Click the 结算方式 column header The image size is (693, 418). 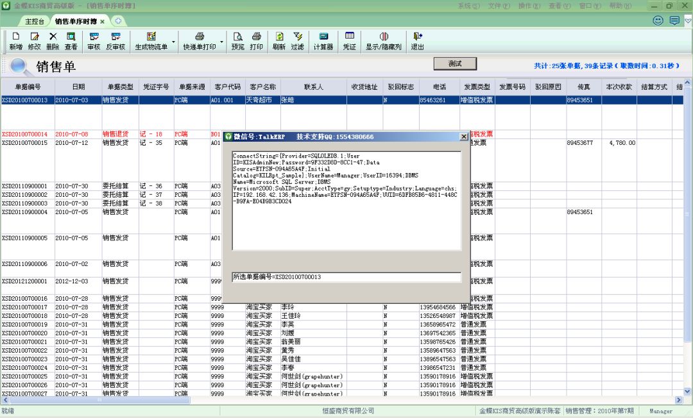(654, 87)
